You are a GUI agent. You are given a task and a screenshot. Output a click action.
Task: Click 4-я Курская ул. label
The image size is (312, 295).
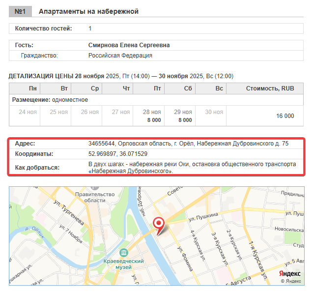tap(198, 245)
